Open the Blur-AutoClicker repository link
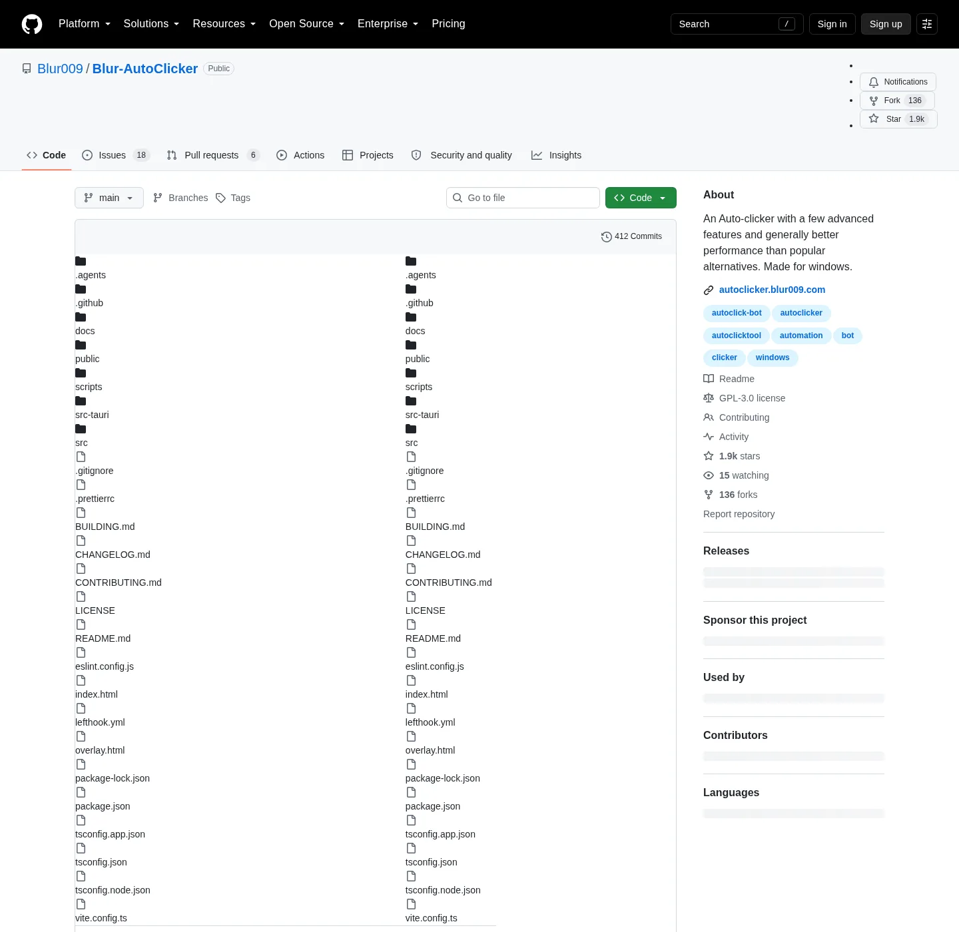This screenshot has width=959, height=932. (145, 69)
